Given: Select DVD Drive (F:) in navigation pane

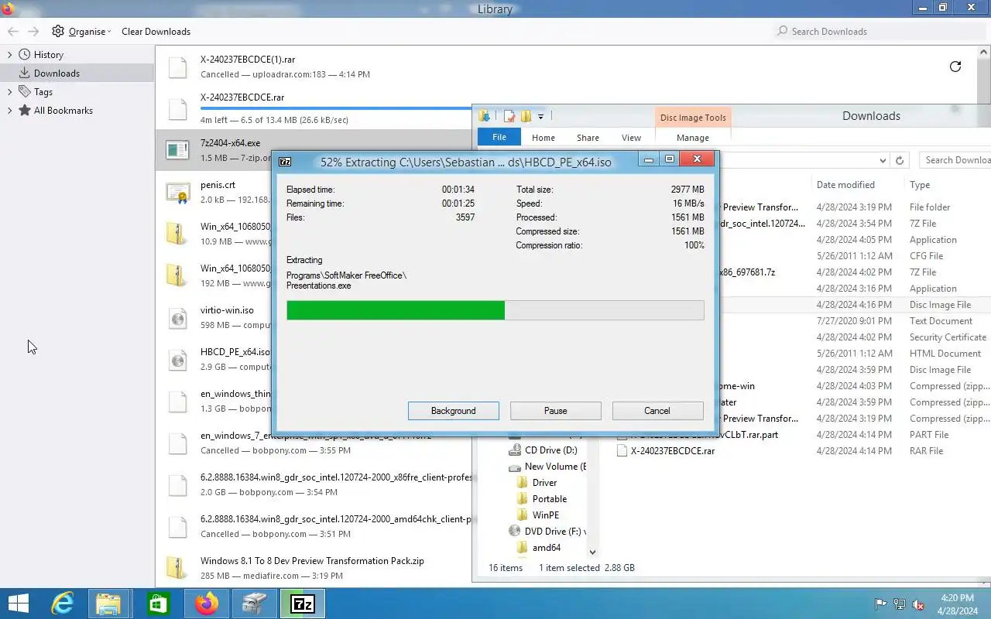Looking at the screenshot, I should pos(547,532).
